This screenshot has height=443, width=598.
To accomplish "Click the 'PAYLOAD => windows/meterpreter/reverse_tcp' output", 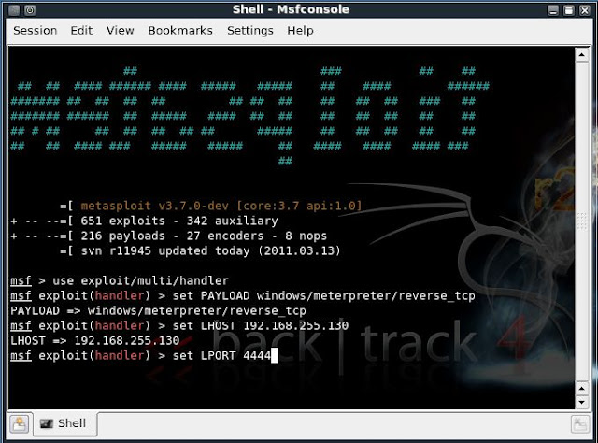I will click(158, 310).
